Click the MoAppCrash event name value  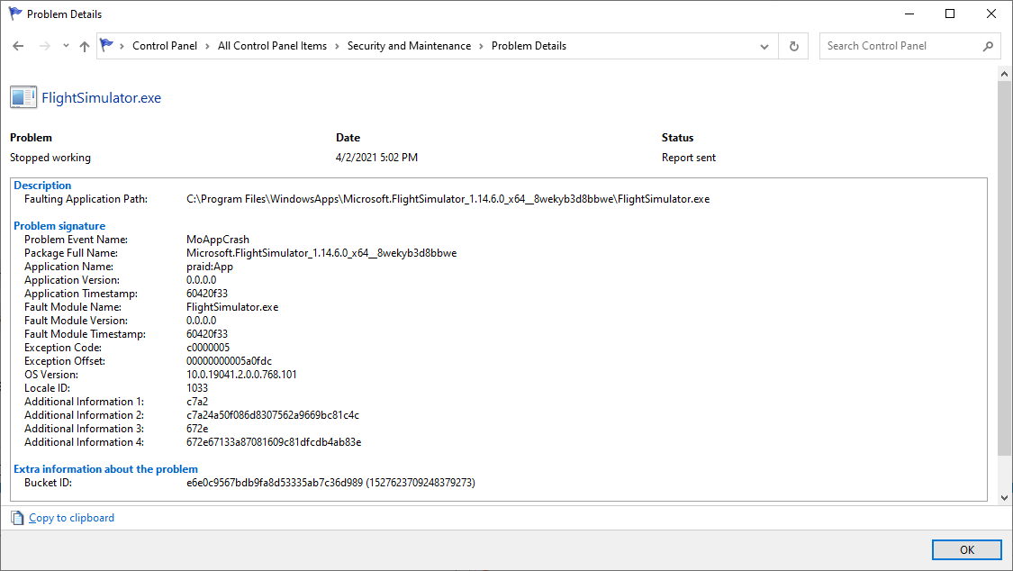[x=218, y=240]
